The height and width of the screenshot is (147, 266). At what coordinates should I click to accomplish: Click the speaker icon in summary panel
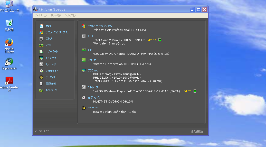84,108
